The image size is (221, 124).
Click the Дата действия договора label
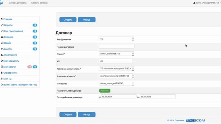click(x=69, y=97)
